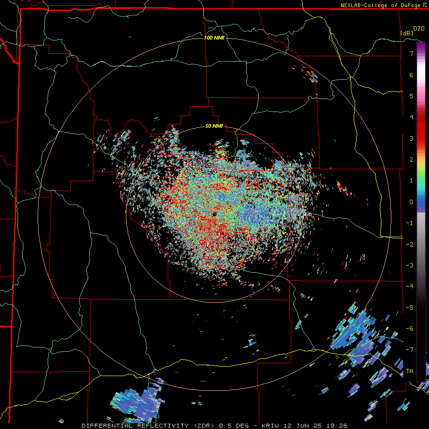Click the 1 value on color scale
Screen dimensions: 429x429
pos(411,181)
